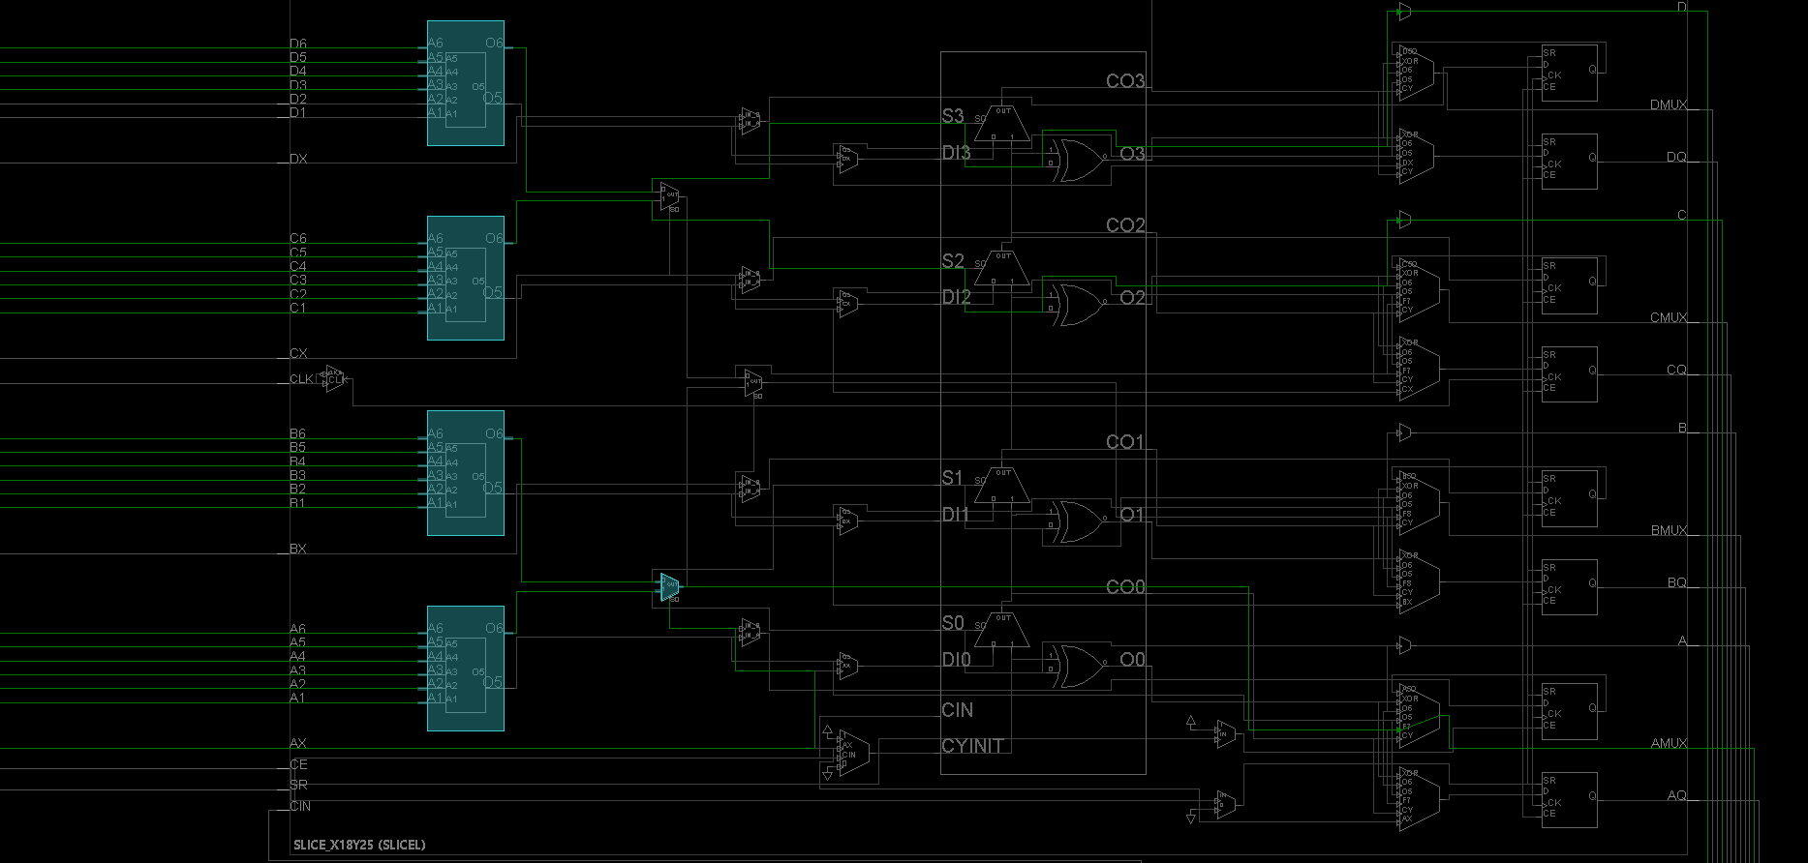
Task: Click the SLICE_X18Y25 (SLICEL) site label
Action: coord(359,845)
